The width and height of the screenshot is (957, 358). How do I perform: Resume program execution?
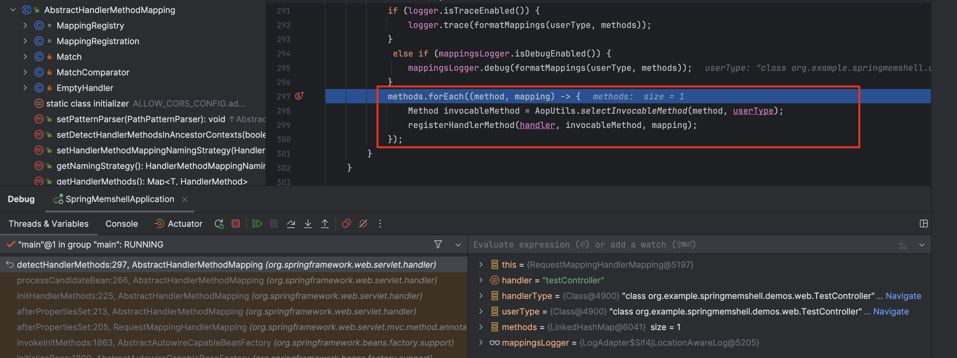pos(257,224)
